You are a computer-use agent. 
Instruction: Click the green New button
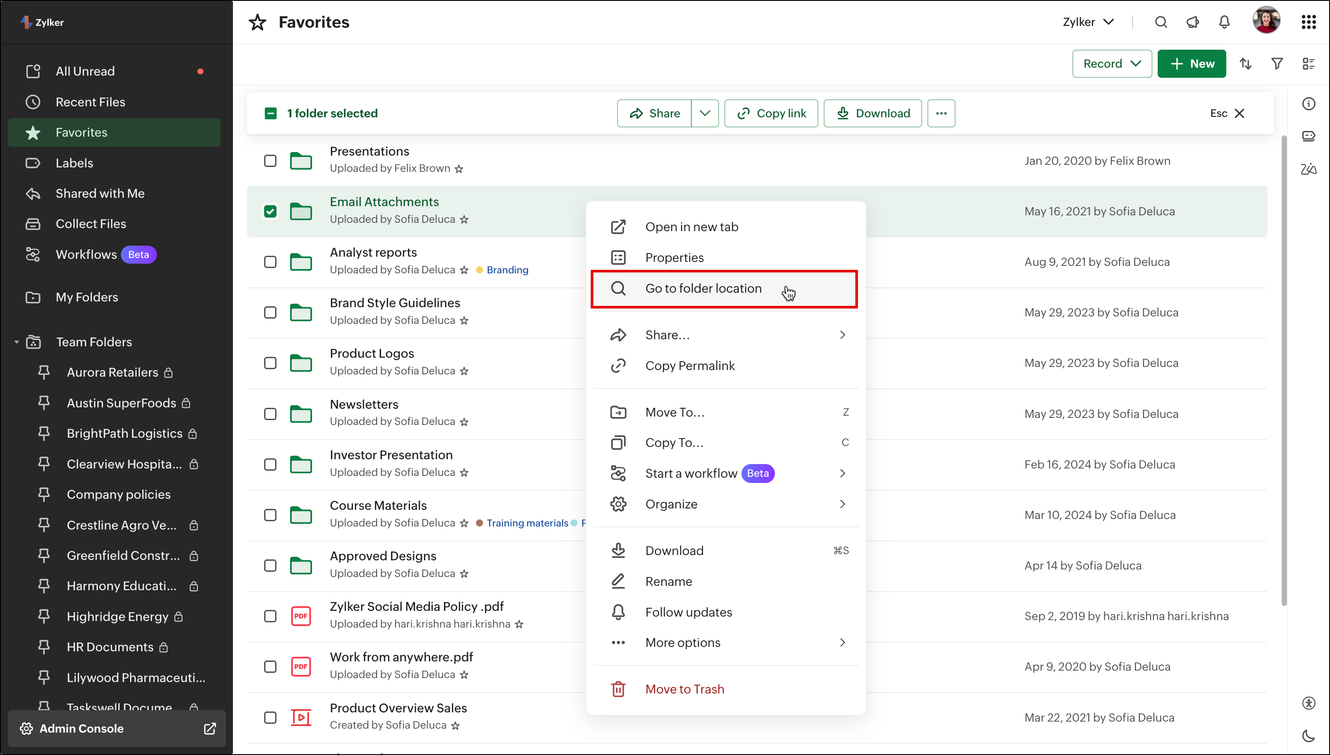click(x=1191, y=64)
